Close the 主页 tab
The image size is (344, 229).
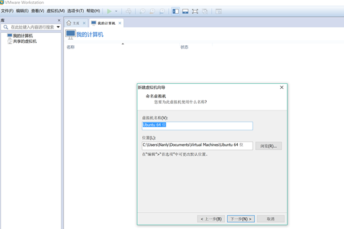tap(84, 23)
